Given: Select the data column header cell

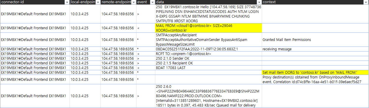Looking at the screenshot, I should point(208,2).
